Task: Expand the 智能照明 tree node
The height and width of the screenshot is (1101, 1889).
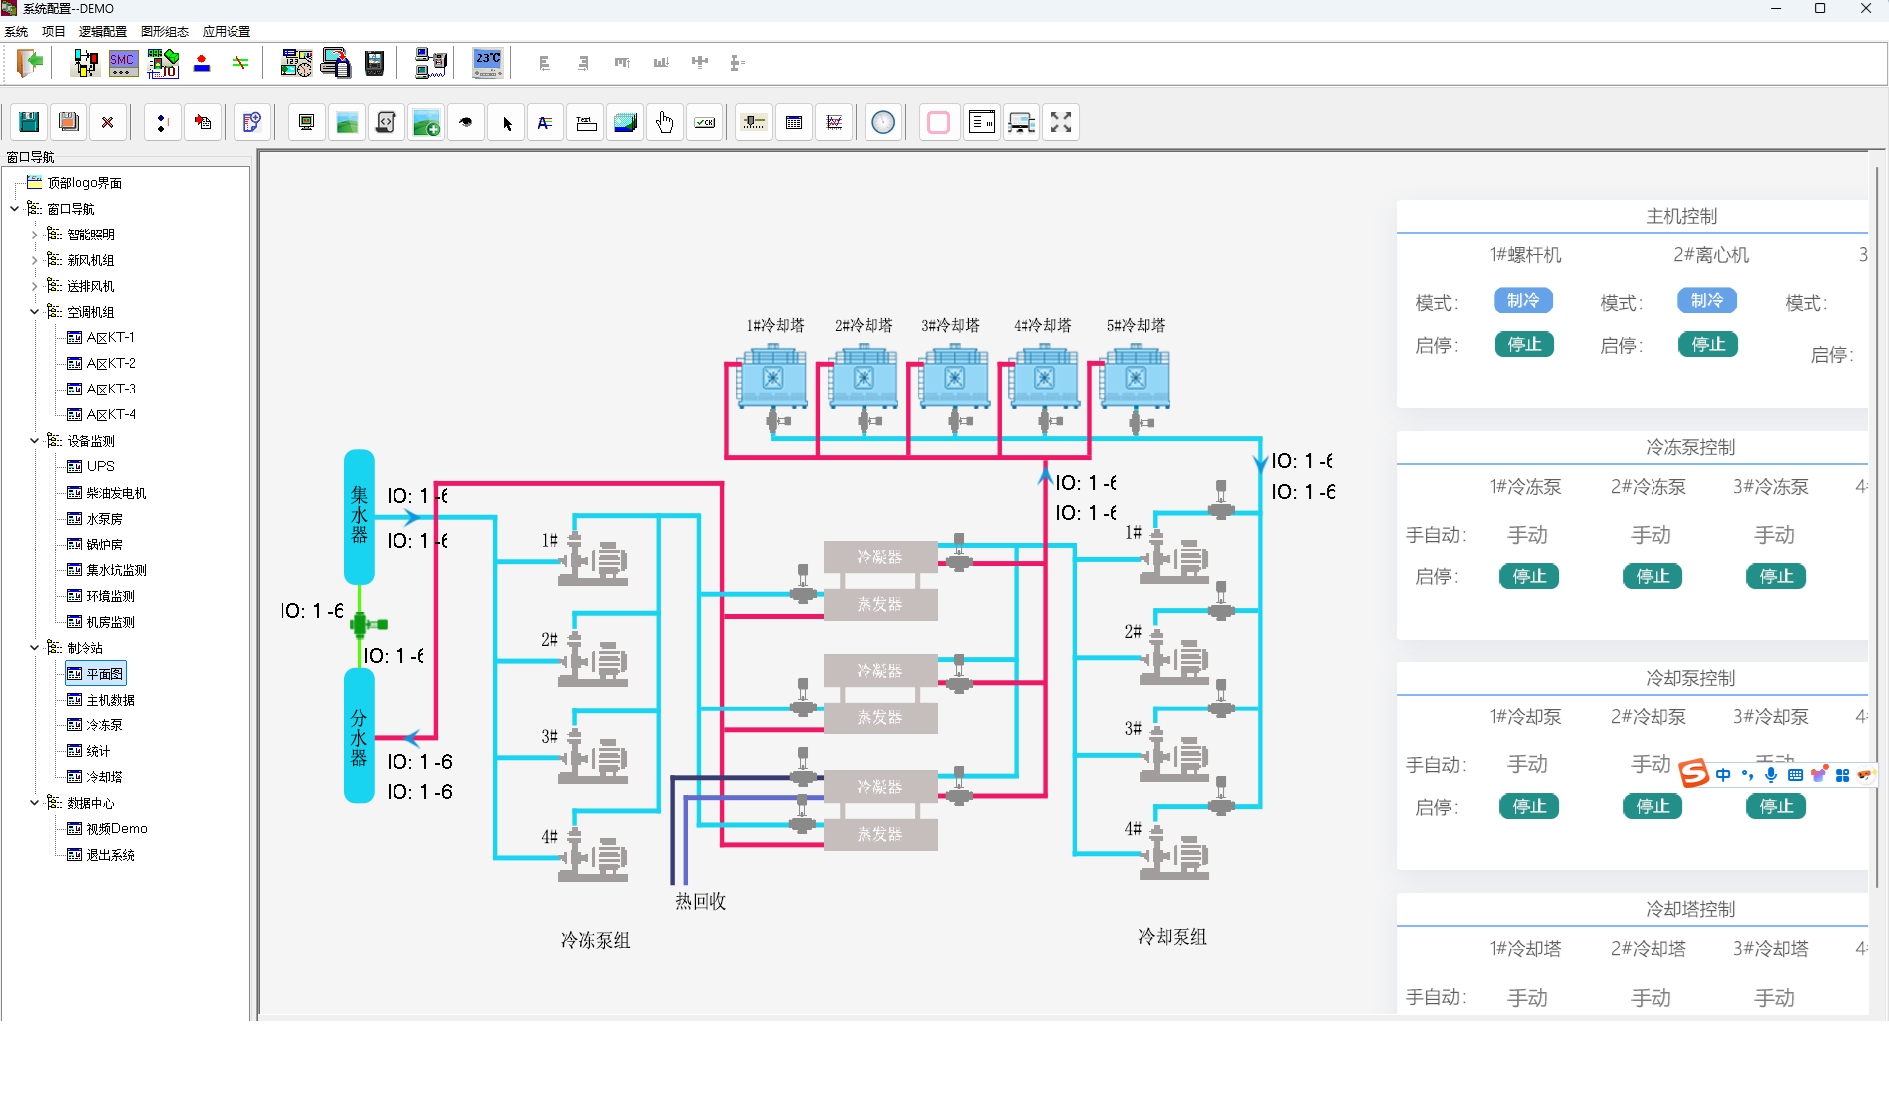Action: coord(34,235)
